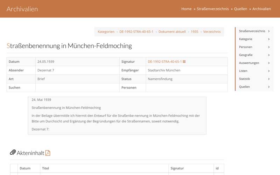Open the Statistik sidebar entry

coord(244,79)
